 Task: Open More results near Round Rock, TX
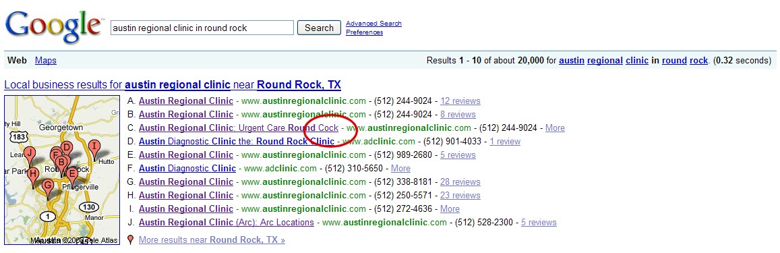click(212, 240)
